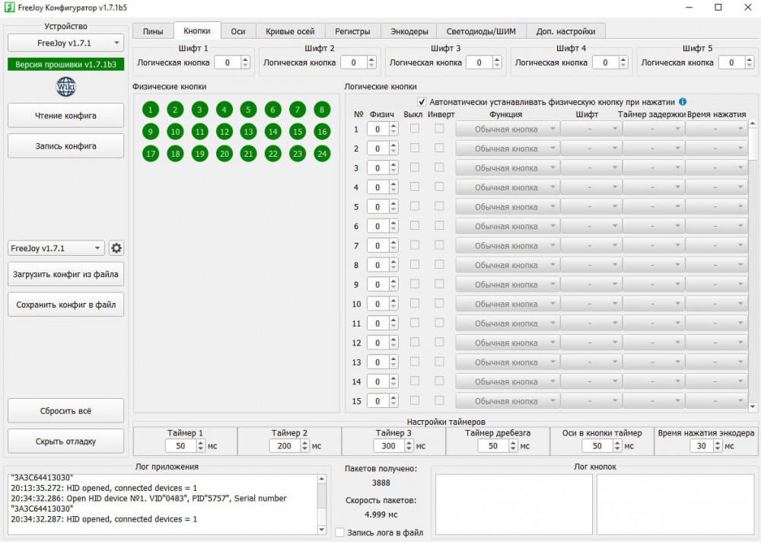Viewport: 761px width, 542px height.
Task: Open Время нажатия dropdown for logical button 5
Action: (x=716, y=207)
